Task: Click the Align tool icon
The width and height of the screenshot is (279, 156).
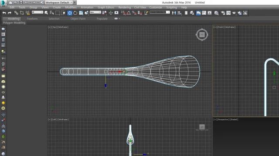Action: 180,13
